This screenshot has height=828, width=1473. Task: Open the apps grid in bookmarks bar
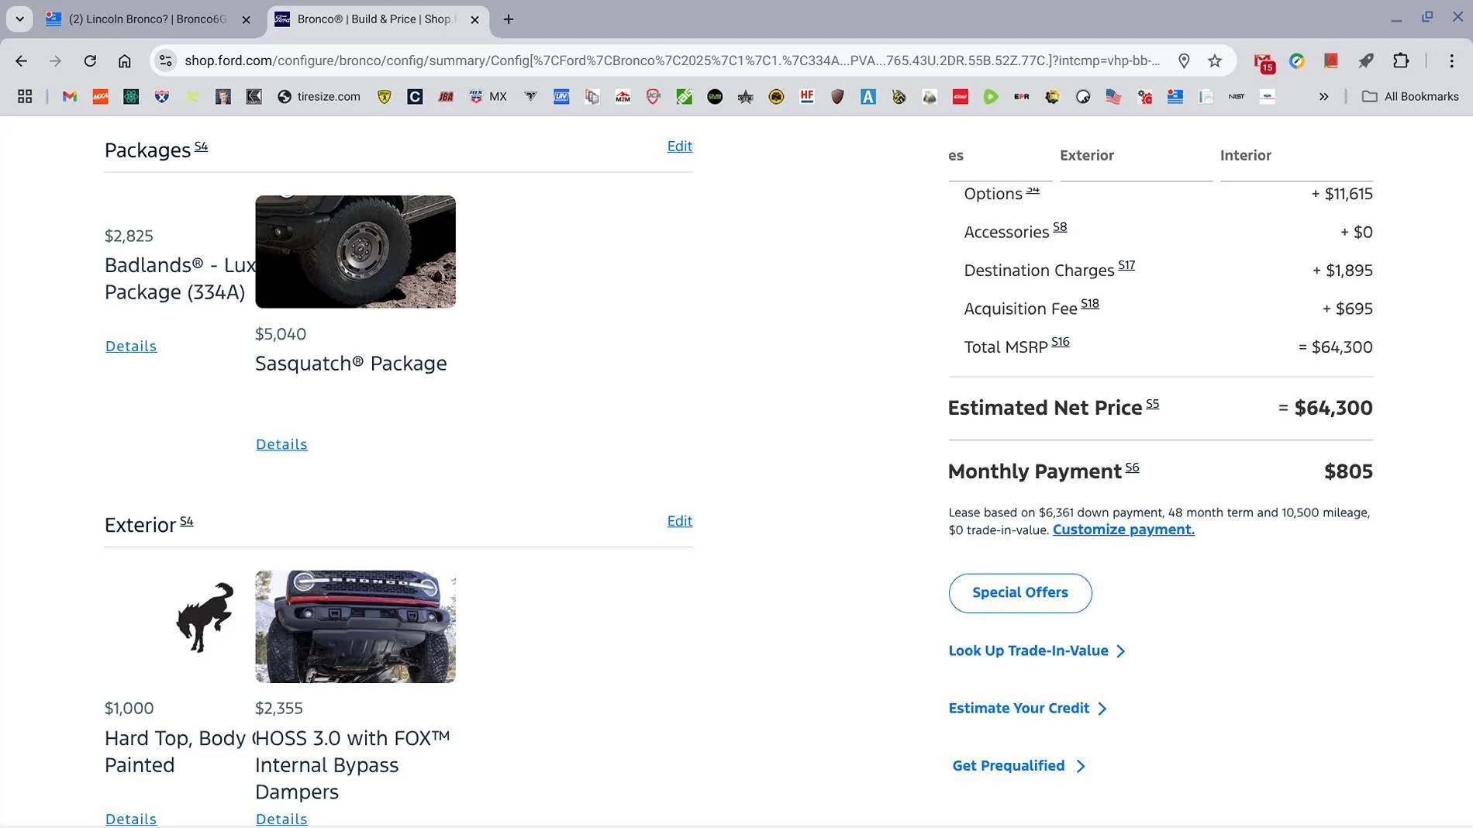click(x=25, y=96)
